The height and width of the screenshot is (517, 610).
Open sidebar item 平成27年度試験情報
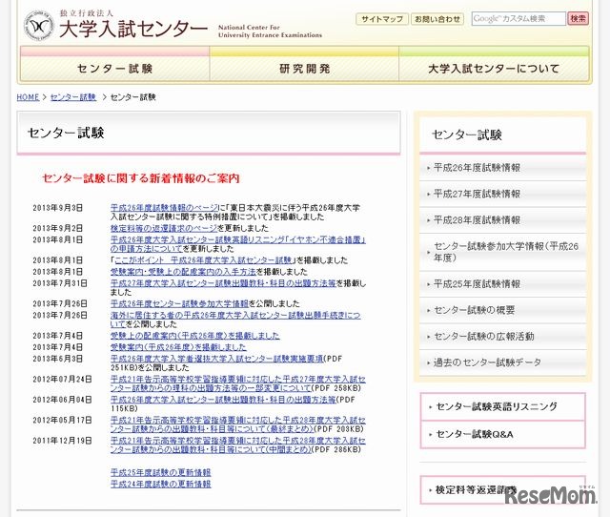click(x=502, y=194)
